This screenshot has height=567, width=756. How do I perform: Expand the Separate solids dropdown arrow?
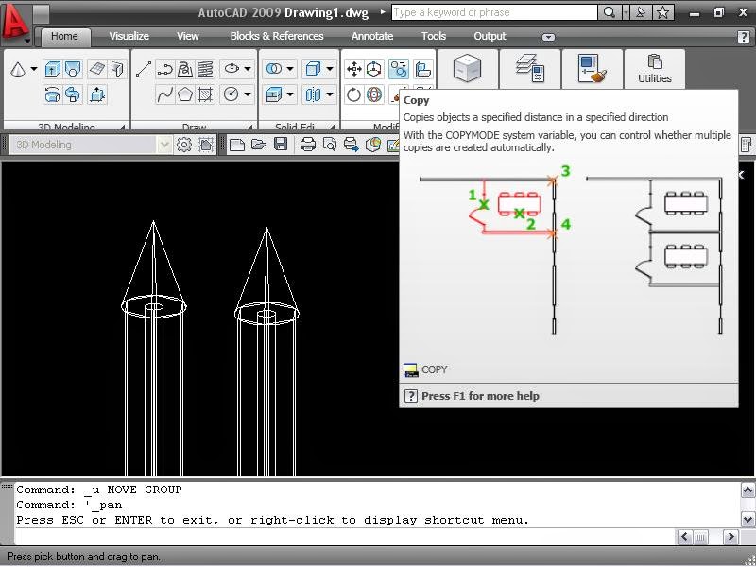330,94
